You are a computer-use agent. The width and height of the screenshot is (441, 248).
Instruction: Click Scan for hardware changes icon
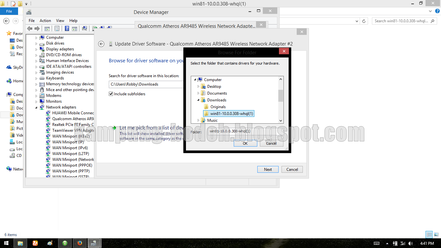(85, 28)
